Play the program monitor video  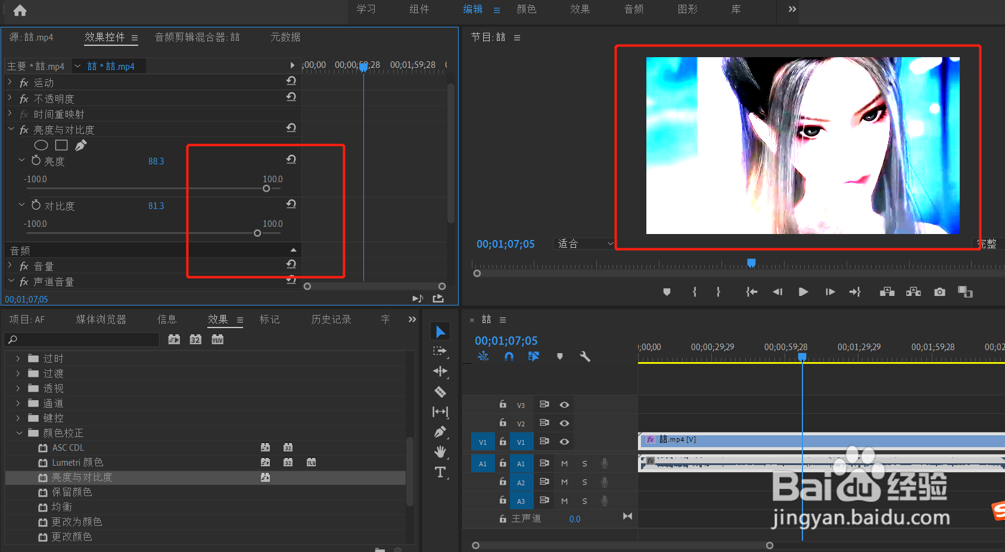[x=804, y=292]
